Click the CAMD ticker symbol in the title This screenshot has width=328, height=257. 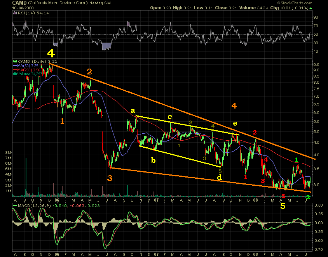click(x=19, y=3)
